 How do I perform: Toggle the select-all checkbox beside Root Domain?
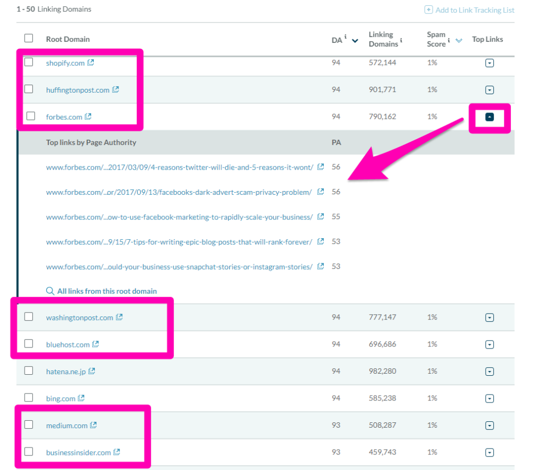click(x=29, y=38)
